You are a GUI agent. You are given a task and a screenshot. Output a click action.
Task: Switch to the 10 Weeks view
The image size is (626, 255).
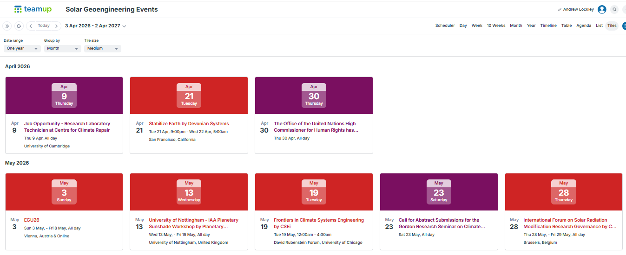pyautogui.click(x=496, y=25)
